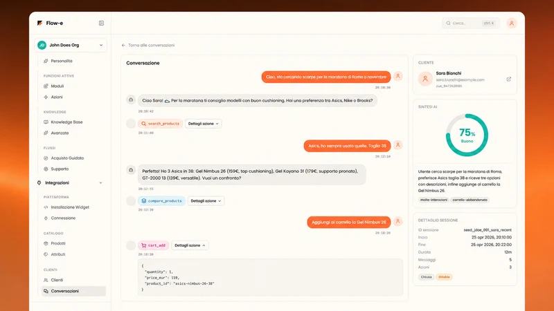Image resolution: width=554 pixels, height=311 pixels.
Task: Open Attributi catalog page
Action: (58, 254)
